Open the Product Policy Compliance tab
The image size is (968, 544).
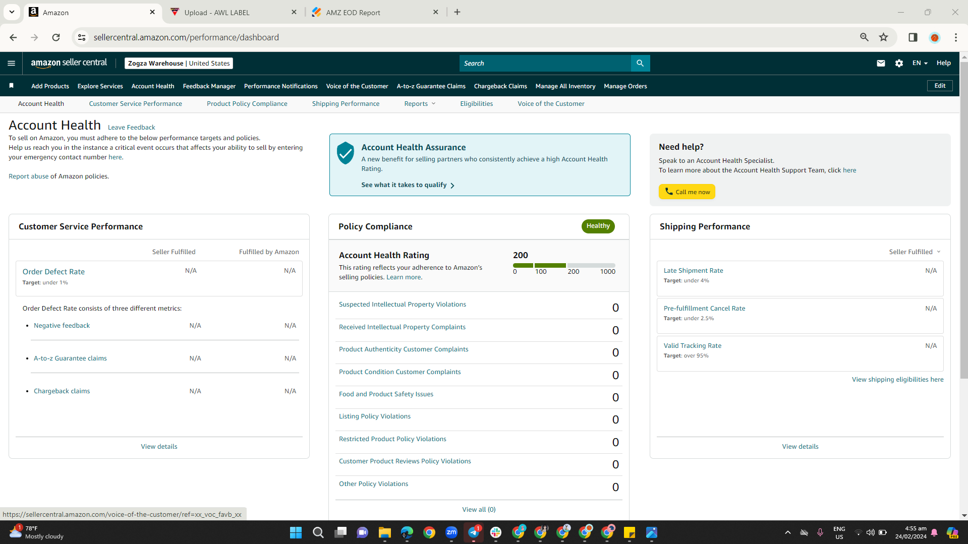pos(247,104)
